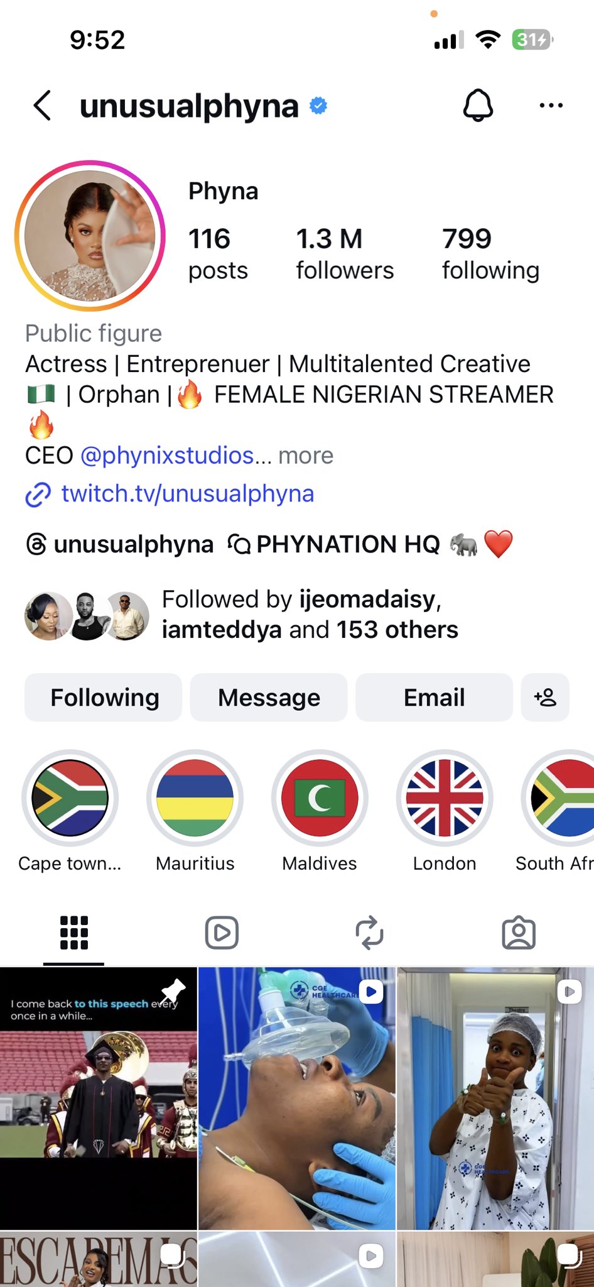Open notification bell settings
The width and height of the screenshot is (594, 1287).
[478, 106]
